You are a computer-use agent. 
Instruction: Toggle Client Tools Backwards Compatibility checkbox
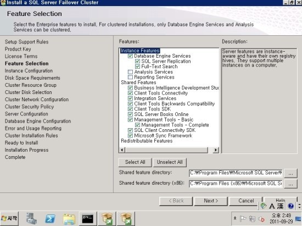(x=130, y=104)
